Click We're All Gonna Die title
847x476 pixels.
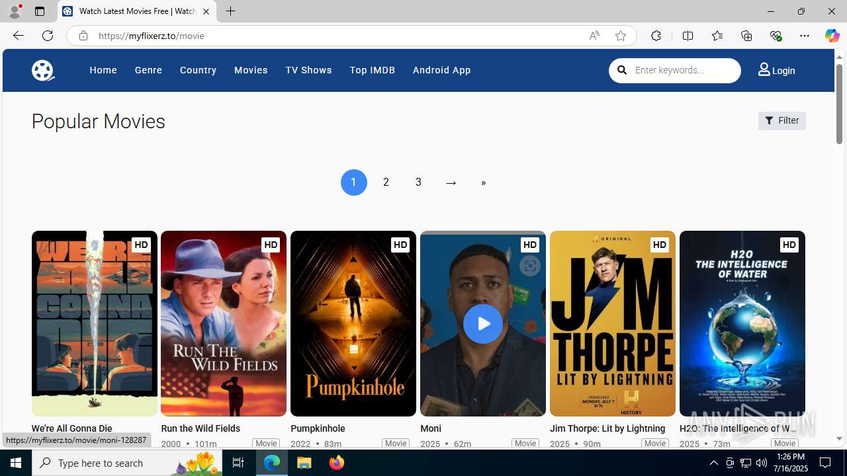71,428
